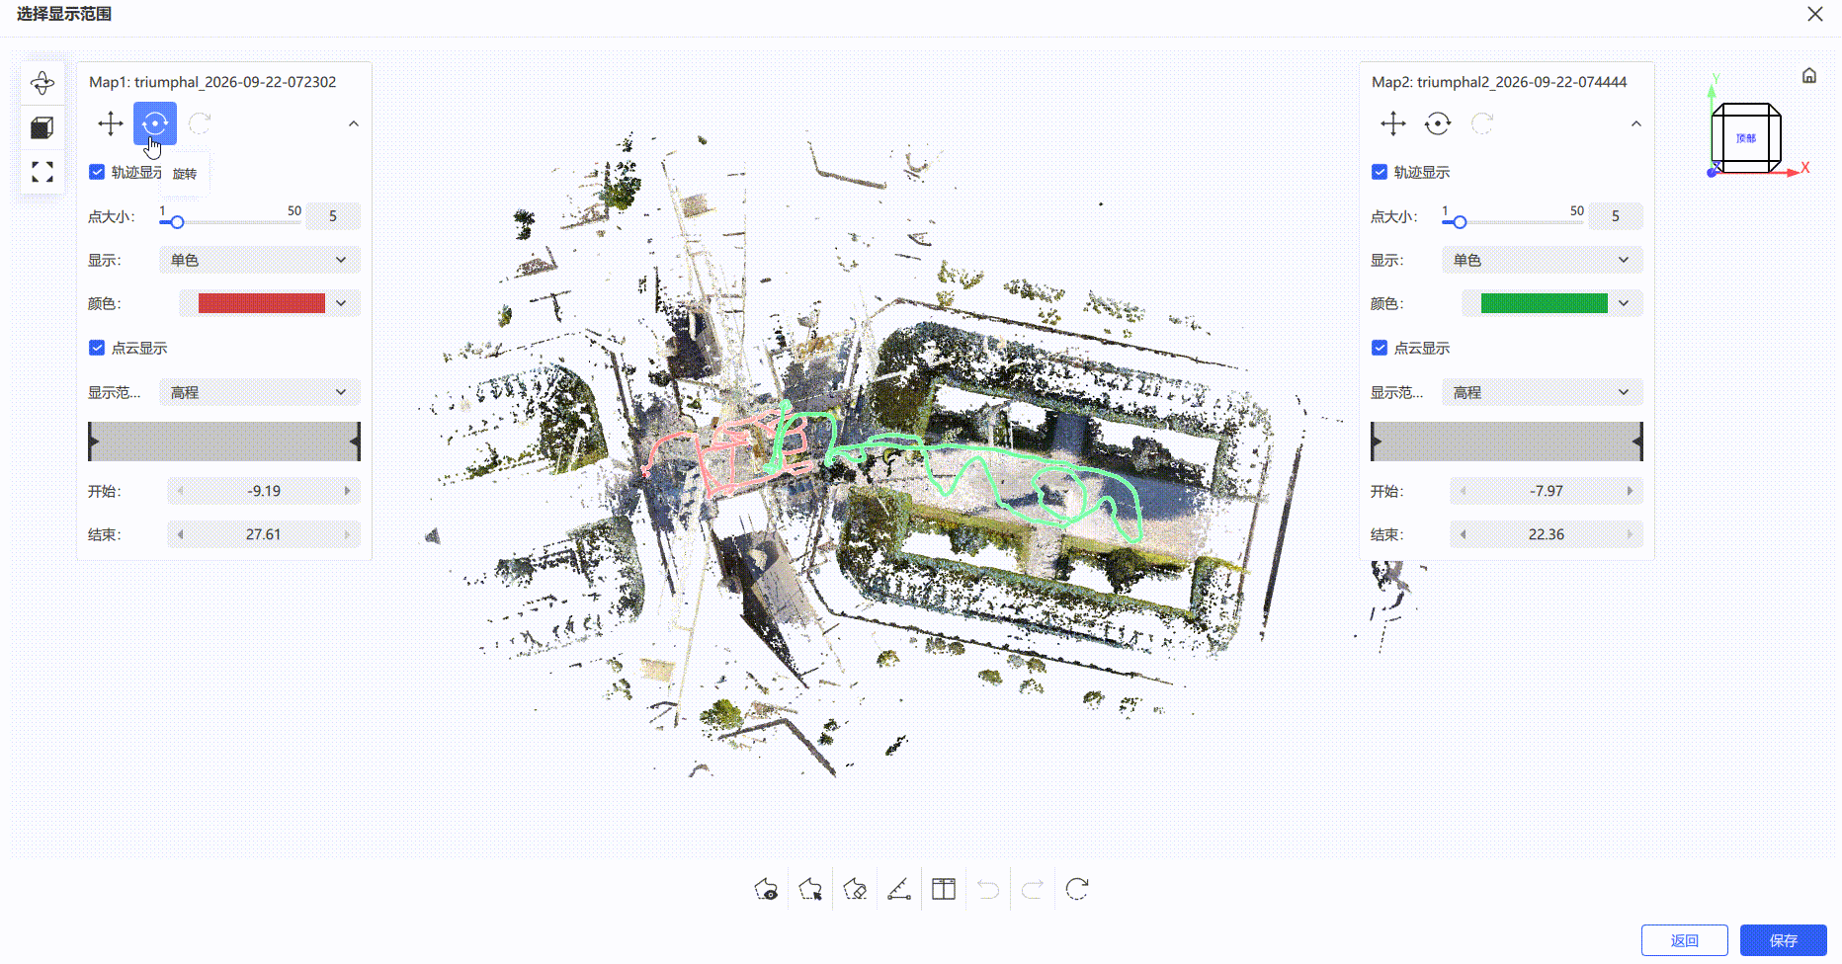Select the Map2 rotate tool

click(1438, 123)
